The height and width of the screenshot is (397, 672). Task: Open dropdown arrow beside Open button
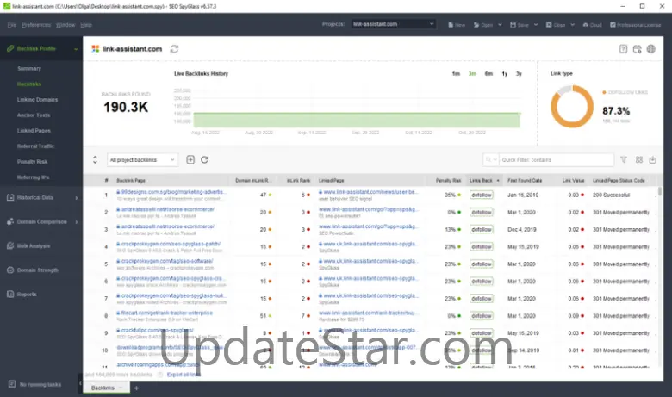coord(500,25)
